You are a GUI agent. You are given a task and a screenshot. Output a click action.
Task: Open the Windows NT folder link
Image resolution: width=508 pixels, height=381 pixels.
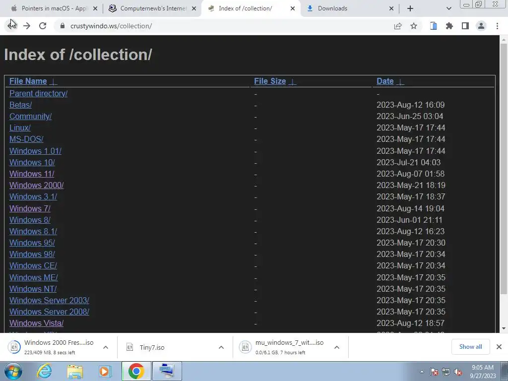click(33, 289)
